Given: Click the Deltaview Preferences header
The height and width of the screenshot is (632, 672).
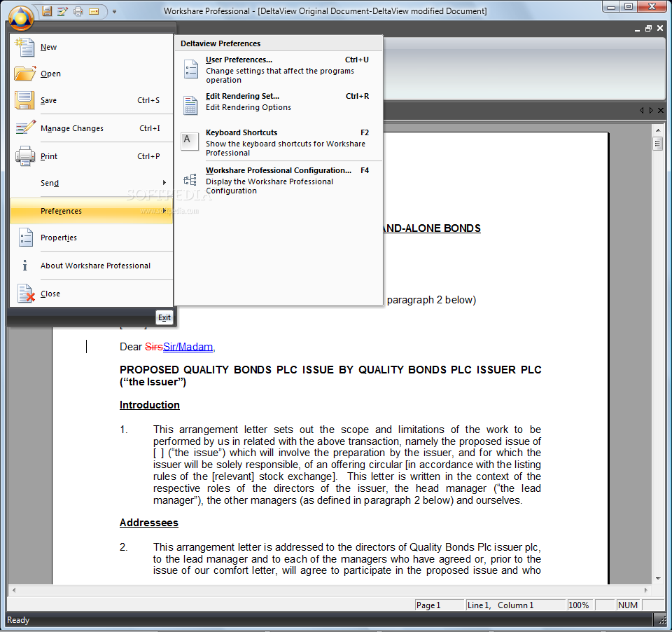Looking at the screenshot, I should pyautogui.click(x=278, y=43).
